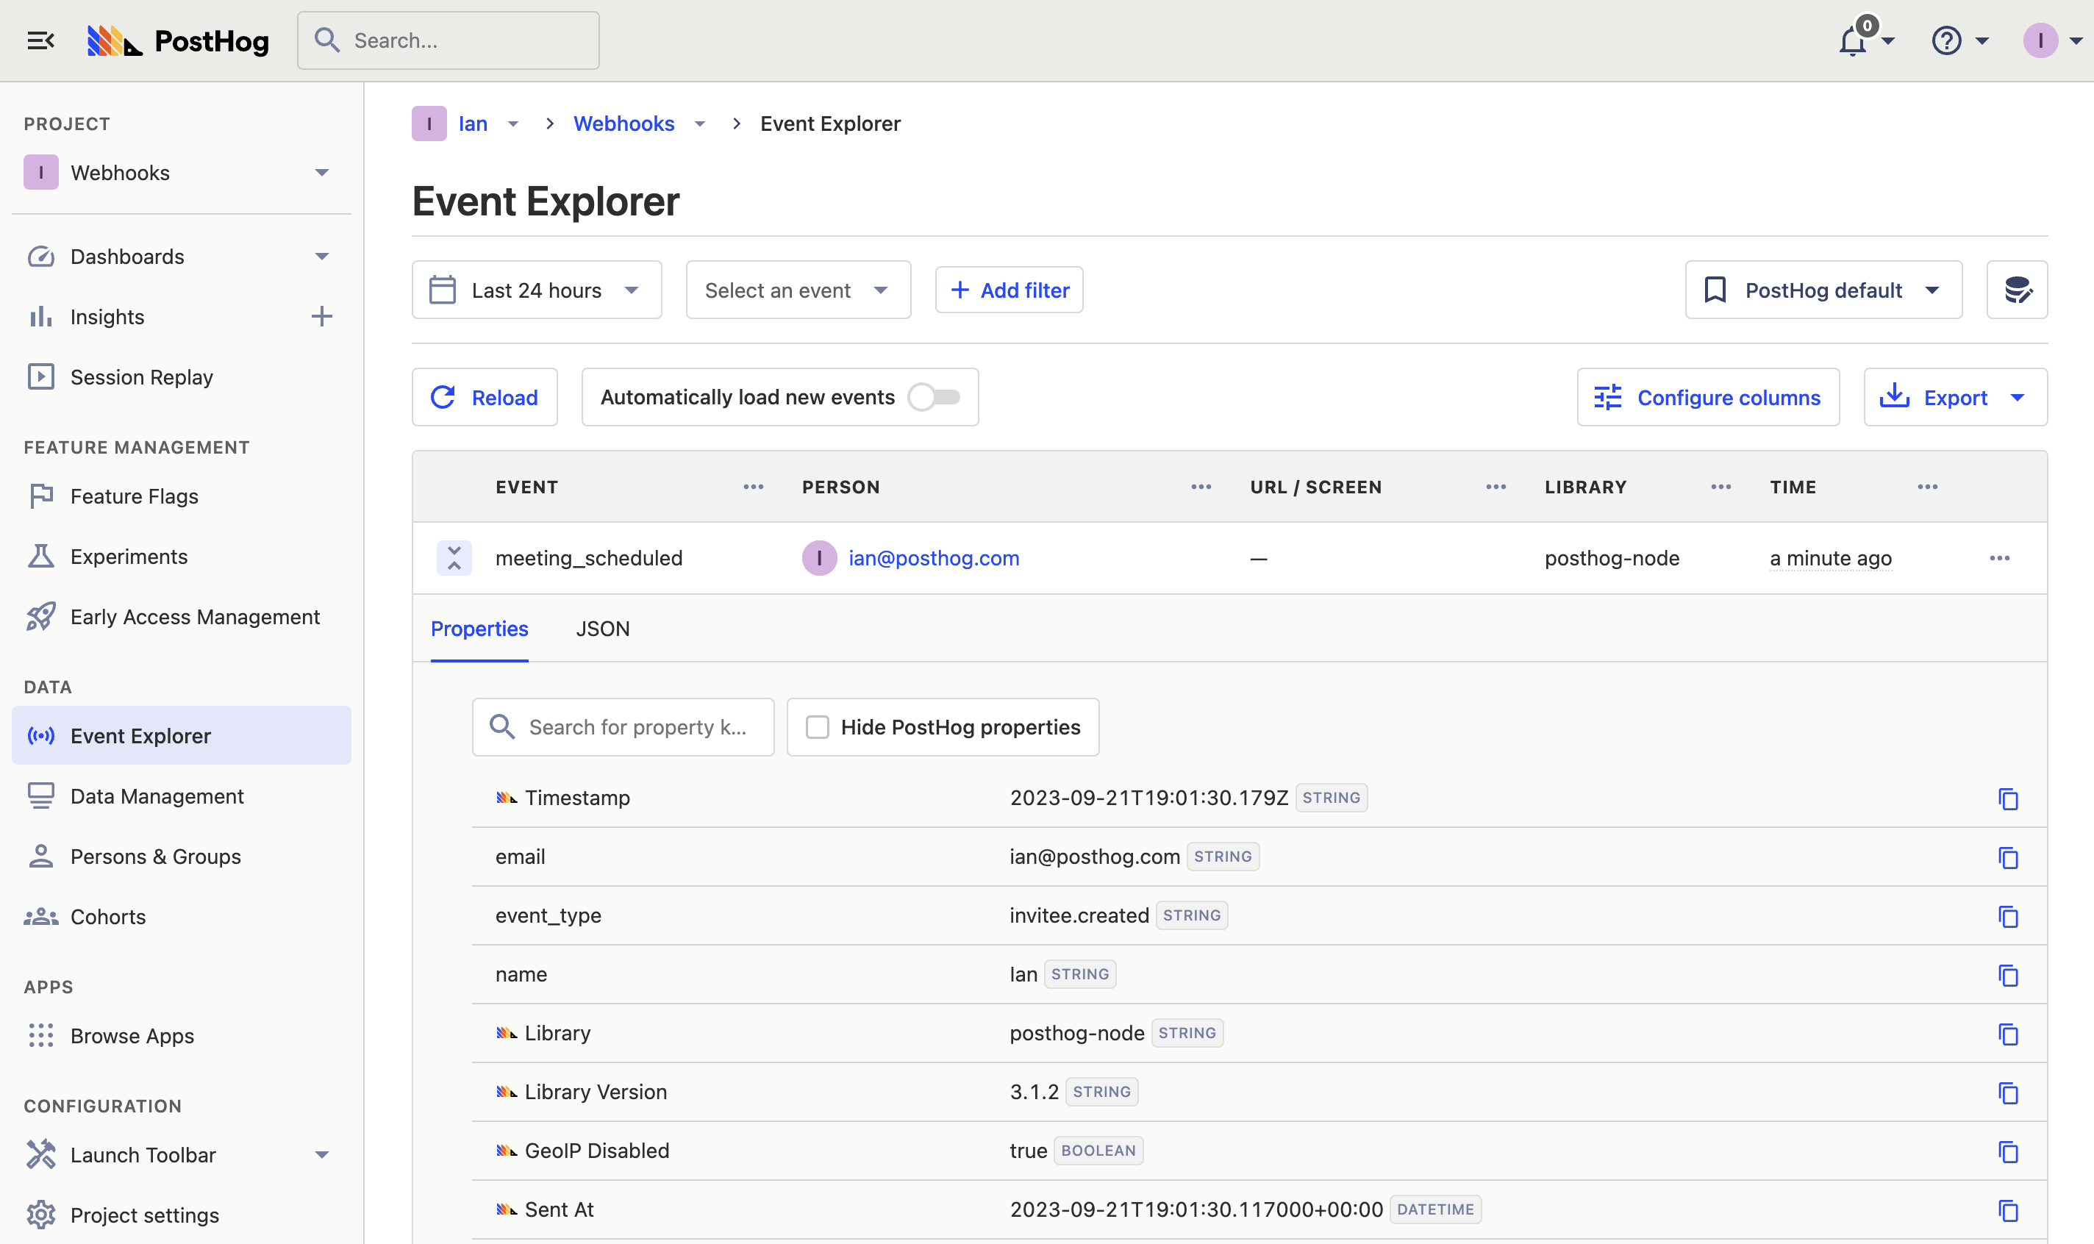Open ian@posthog.com person link
The height and width of the screenshot is (1244, 2094).
(x=934, y=558)
